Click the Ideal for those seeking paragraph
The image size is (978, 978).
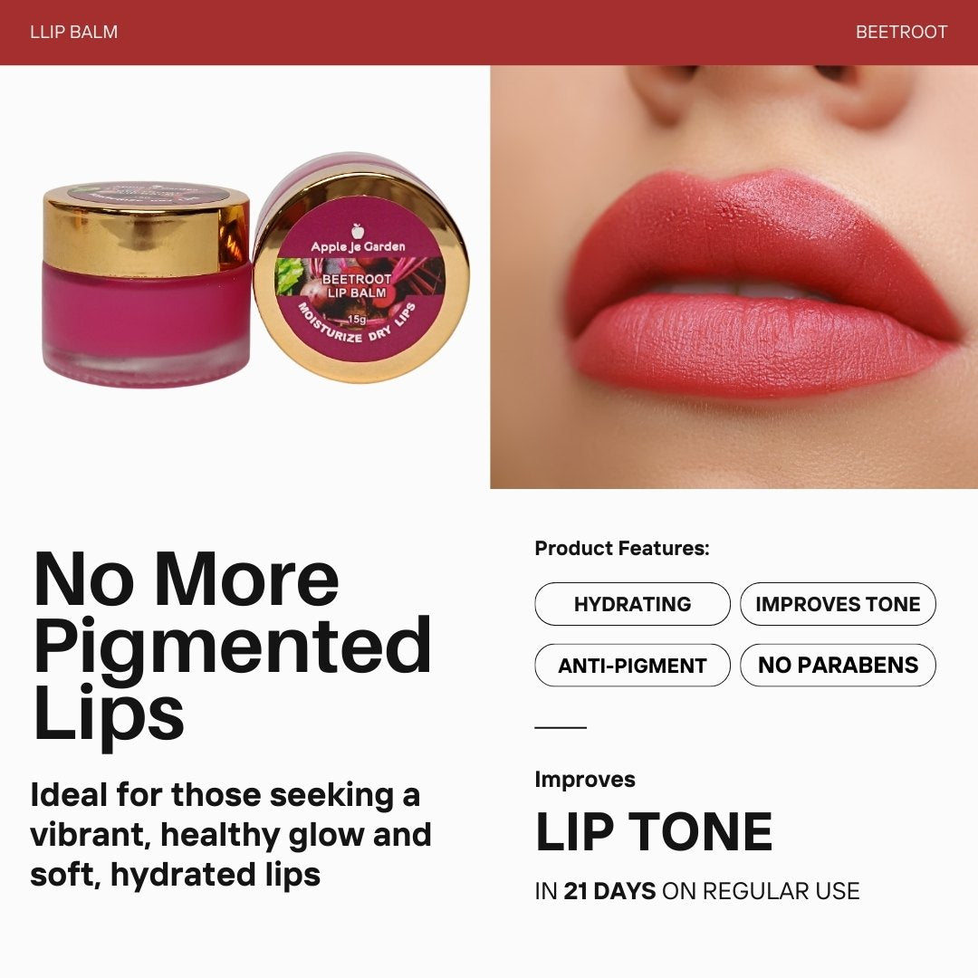231,835
